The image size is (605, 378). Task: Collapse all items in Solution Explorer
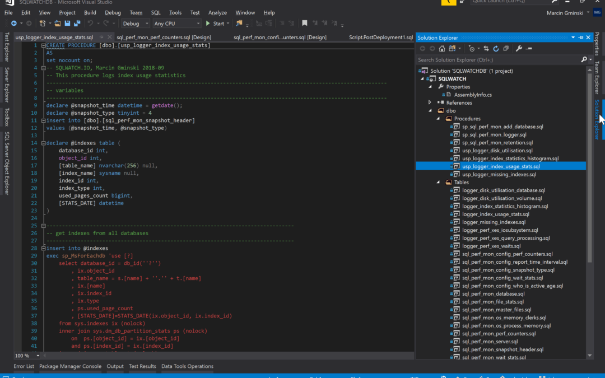(505, 49)
